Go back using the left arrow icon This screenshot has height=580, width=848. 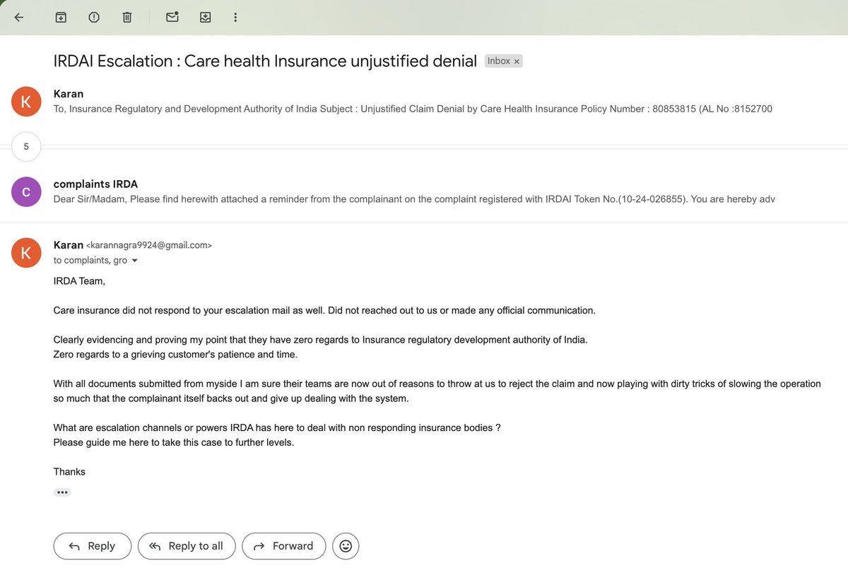[x=19, y=18]
